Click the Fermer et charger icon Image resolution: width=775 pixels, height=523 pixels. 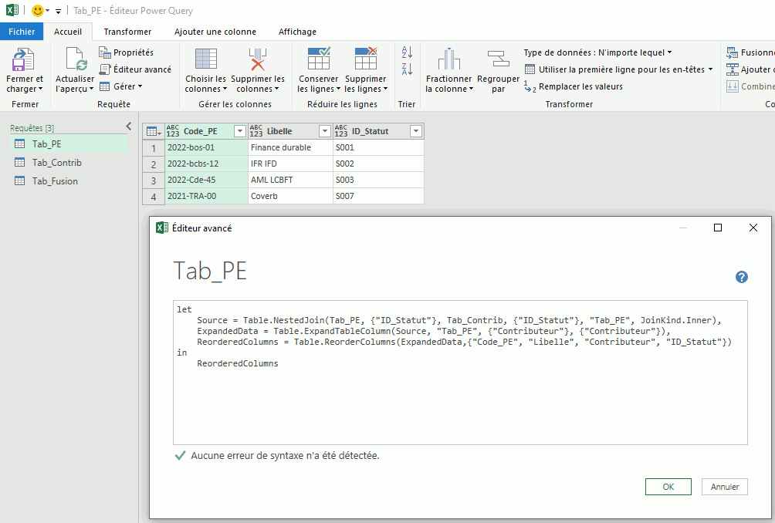[x=25, y=59]
